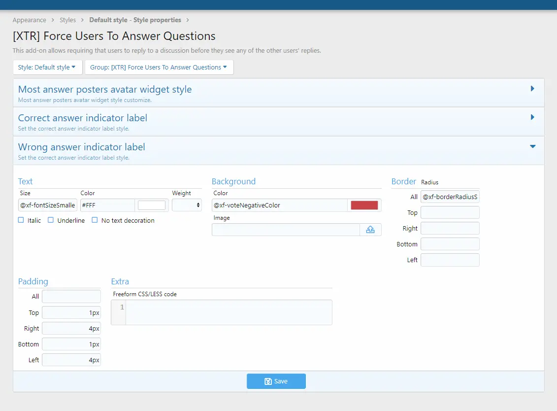Open Correct answer indicator label section

82,118
